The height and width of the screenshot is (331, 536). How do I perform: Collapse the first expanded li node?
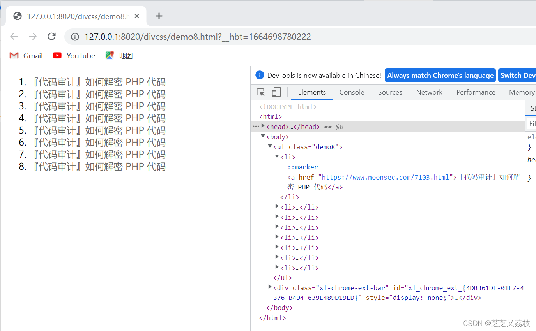(x=277, y=157)
